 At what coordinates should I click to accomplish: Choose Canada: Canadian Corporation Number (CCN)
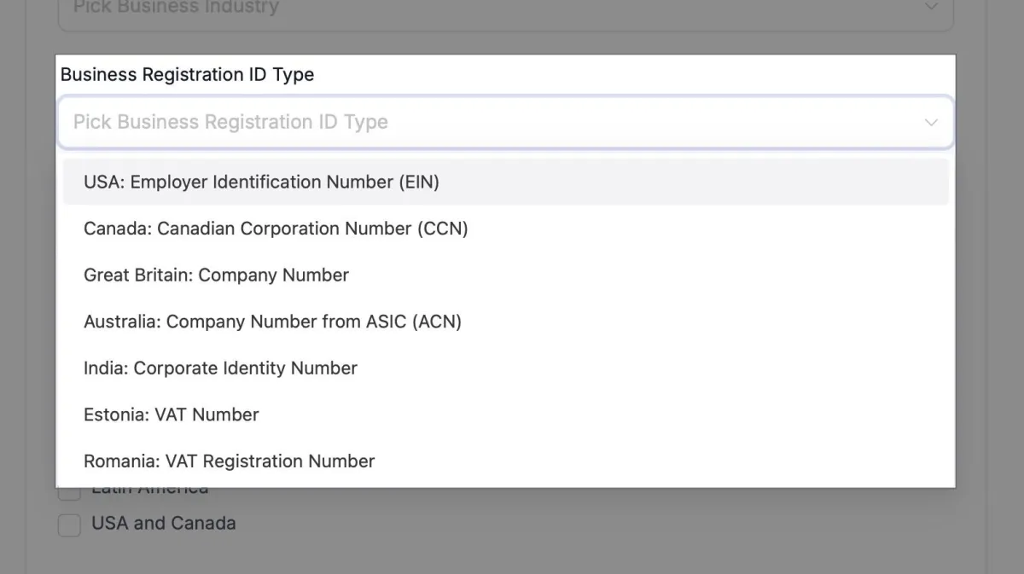(505, 229)
